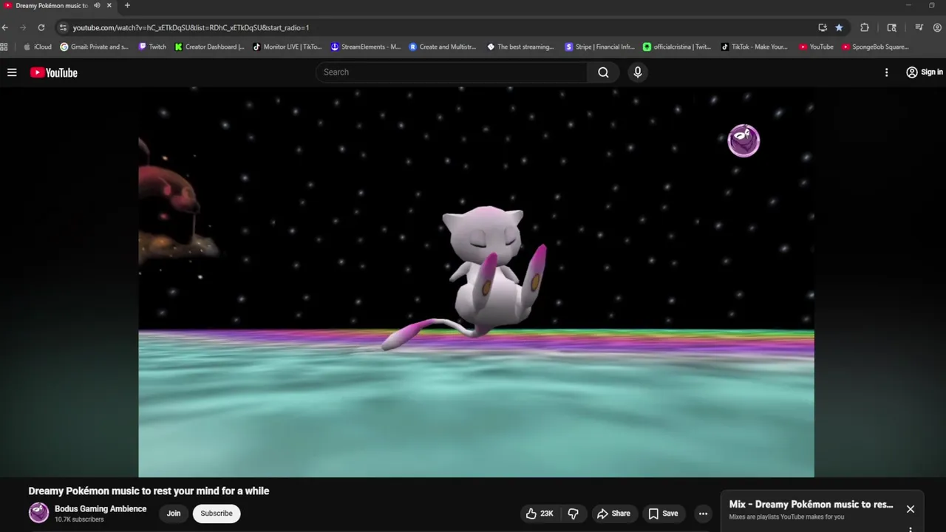Open the apps grid in bookmarks bar
Viewport: 946px width, 532px height.
(x=4, y=47)
